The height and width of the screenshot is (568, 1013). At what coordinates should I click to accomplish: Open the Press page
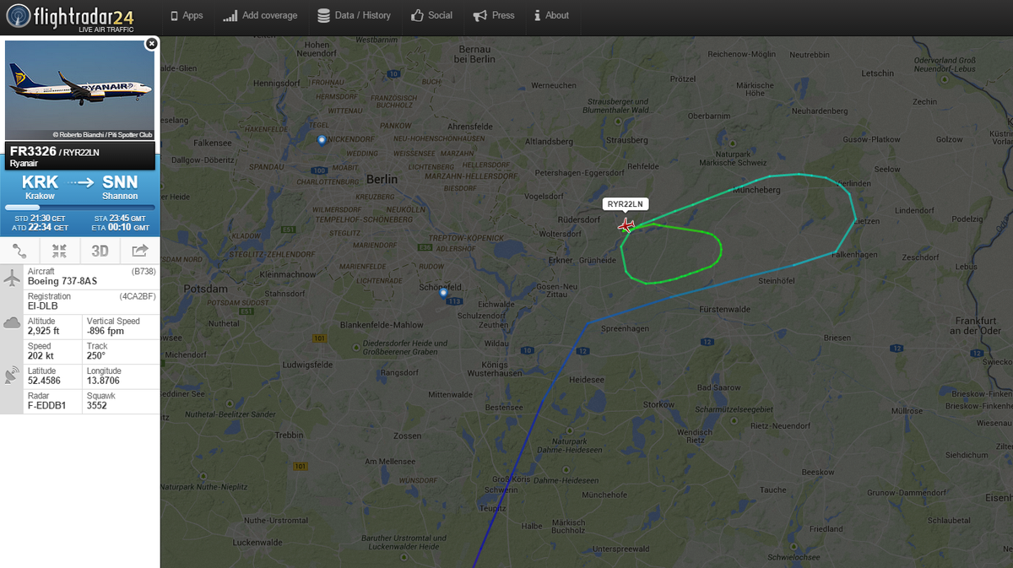click(x=494, y=15)
